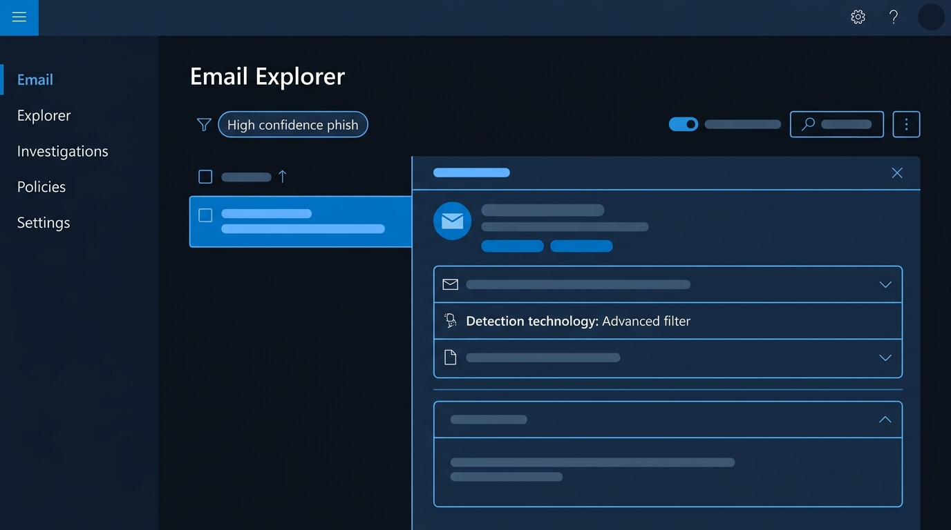
Task: Open the hamburger navigation menu
Action: click(19, 17)
